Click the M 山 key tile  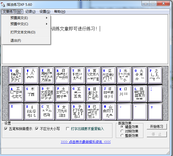click(108, 111)
